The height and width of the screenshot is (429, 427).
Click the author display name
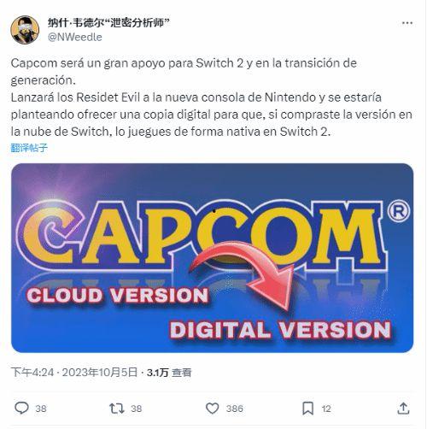pos(108,23)
